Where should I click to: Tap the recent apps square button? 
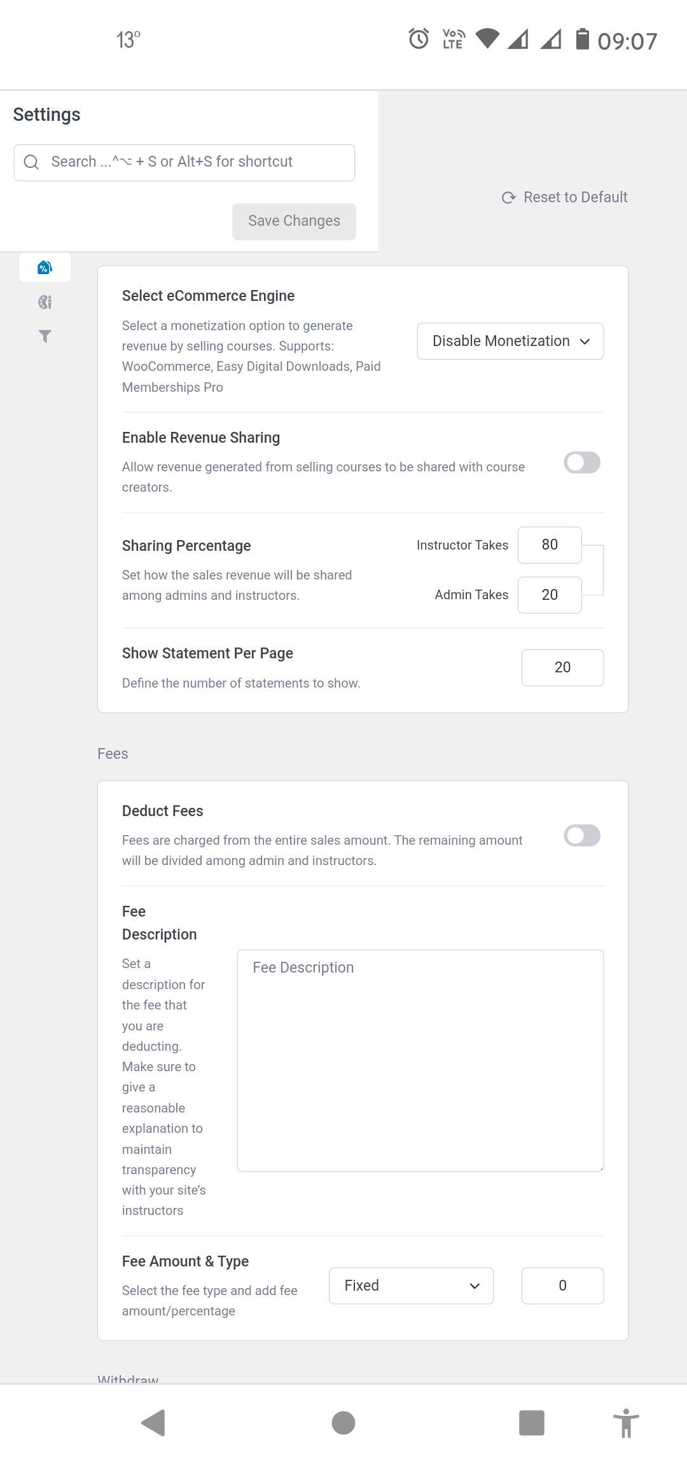(532, 1423)
